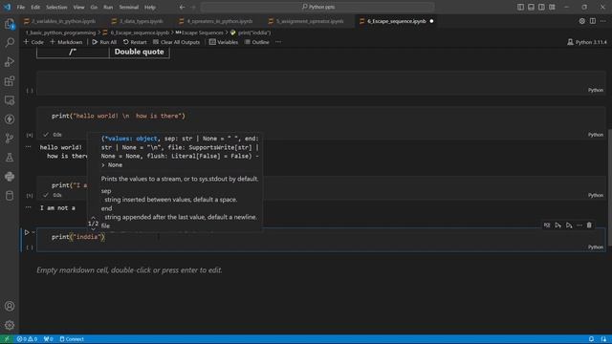Click the lightning bolt activity bar icon
612x344 pixels.
click(x=10, y=119)
